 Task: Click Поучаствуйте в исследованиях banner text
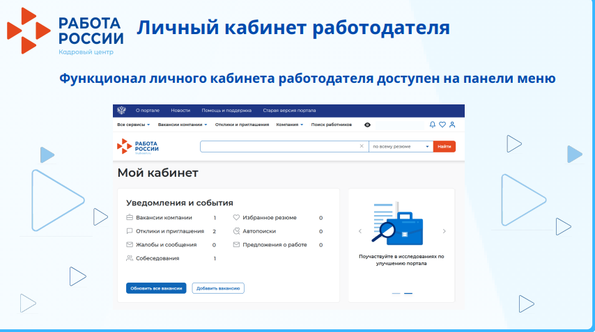click(401, 260)
